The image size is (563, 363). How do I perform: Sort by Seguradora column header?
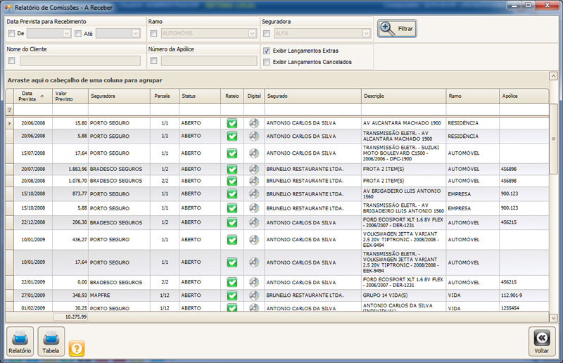119,96
